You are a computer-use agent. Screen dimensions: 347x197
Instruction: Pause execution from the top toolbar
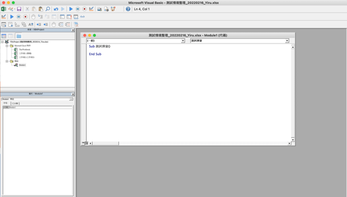point(78,9)
